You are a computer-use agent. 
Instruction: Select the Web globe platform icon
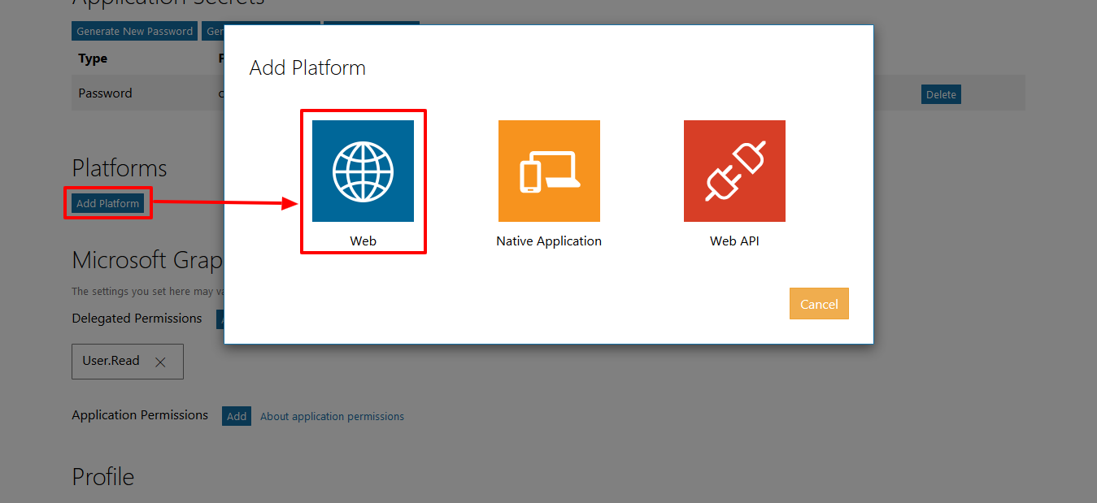pyautogui.click(x=363, y=171)
